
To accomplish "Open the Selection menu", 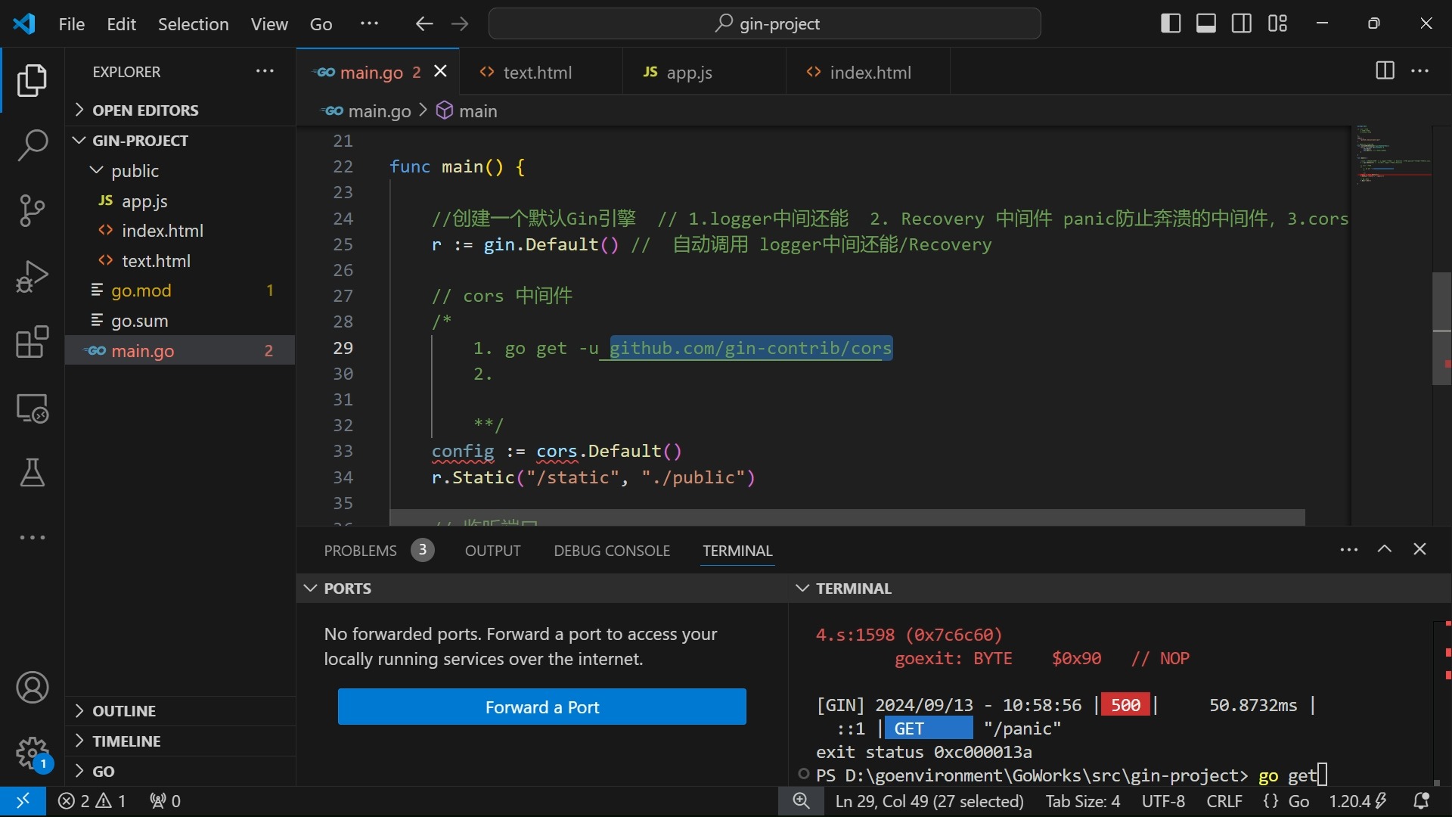I will (x=193, y=24).
